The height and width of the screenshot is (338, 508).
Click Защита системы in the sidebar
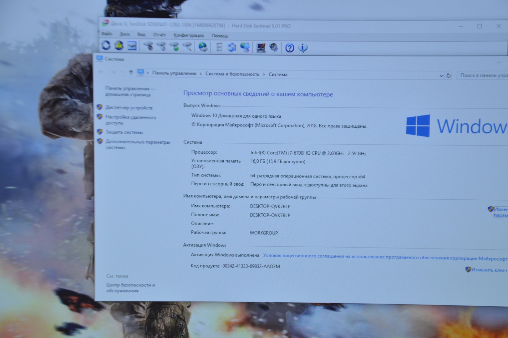point(124,132)
